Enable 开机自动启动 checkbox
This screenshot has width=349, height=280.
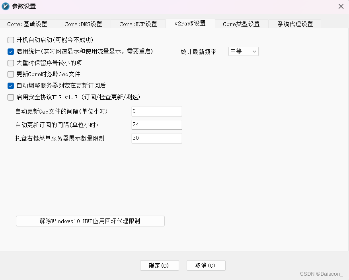(11, 40)
